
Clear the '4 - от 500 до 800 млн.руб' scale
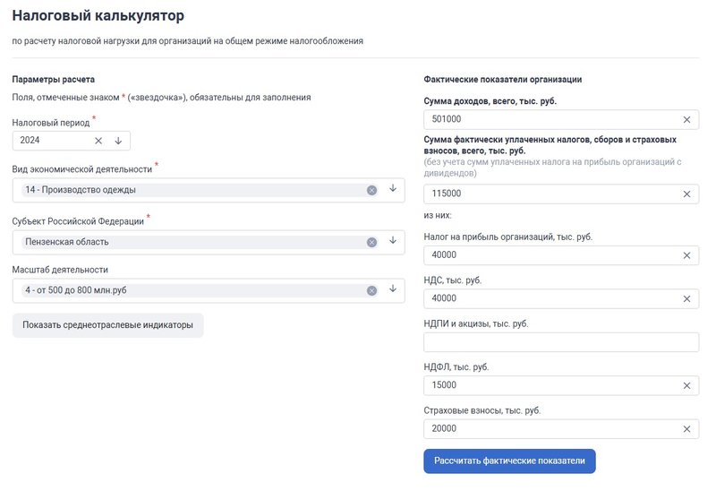coord(371,290)
